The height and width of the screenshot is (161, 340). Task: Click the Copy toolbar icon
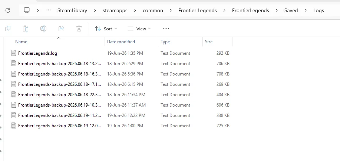pyautogui.click(x=8, y=28)
